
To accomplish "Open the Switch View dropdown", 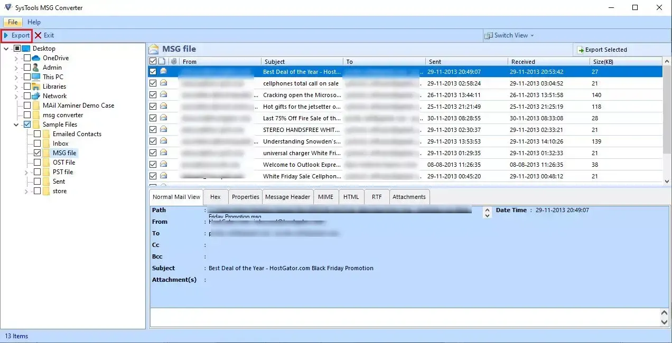I will [x=509, y=35].
